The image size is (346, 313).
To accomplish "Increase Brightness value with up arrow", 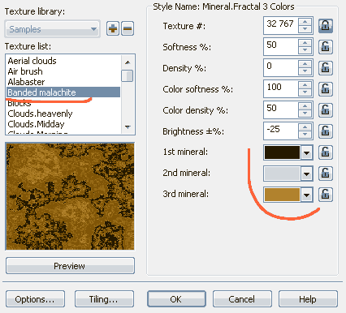I will 305,127.
